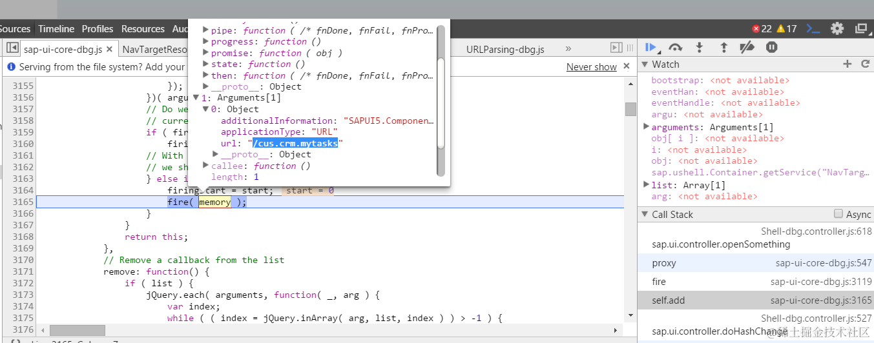The width and height of the screenshot is (874, 343).
Task: Expand the pipe function property
Action: click(206, 30)
